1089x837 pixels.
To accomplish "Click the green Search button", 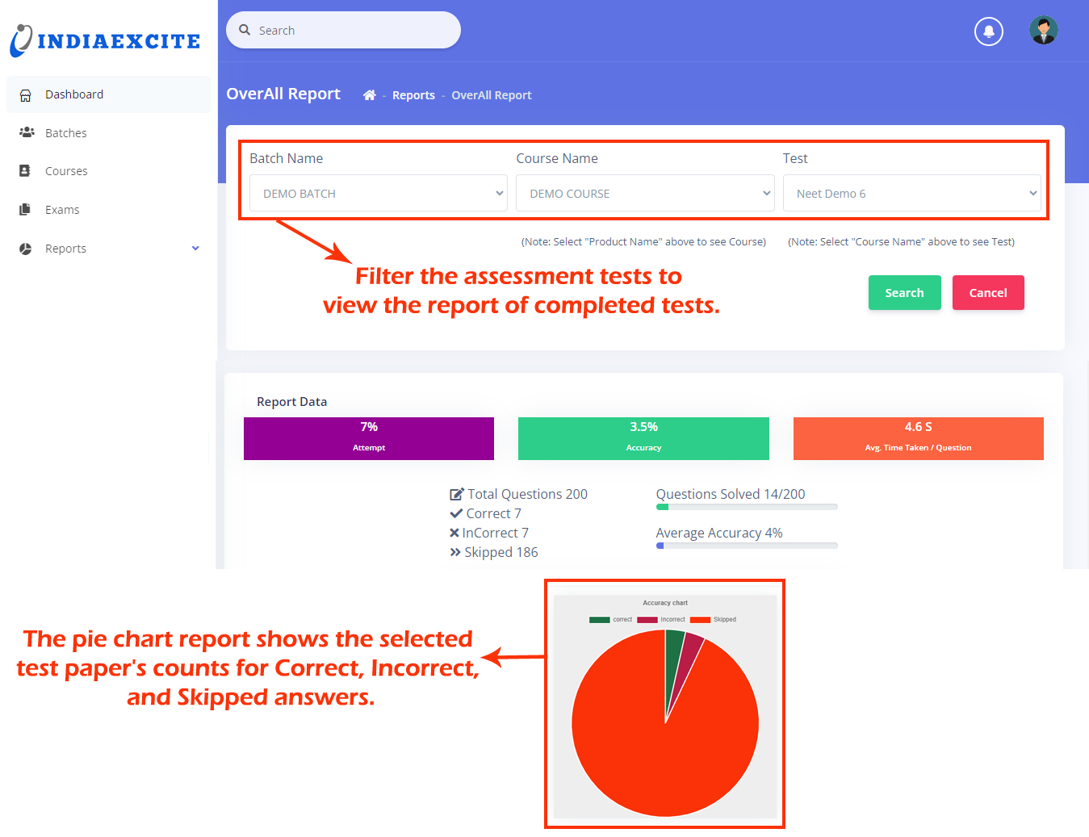I will click(x=904, y=293).
